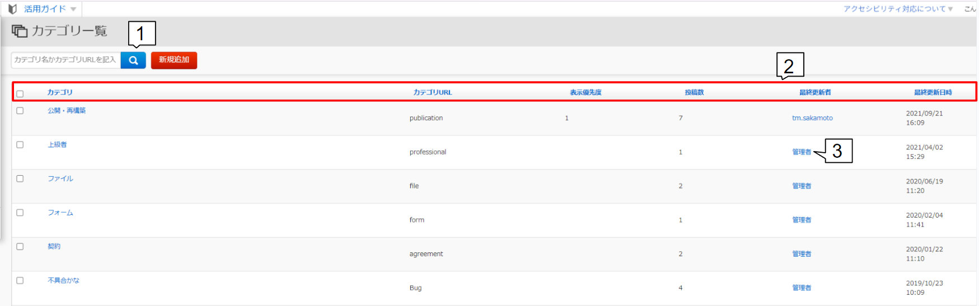
Task: Click 管理者 in the professional row
Action: pyautogui.click(x=802, y=152)
